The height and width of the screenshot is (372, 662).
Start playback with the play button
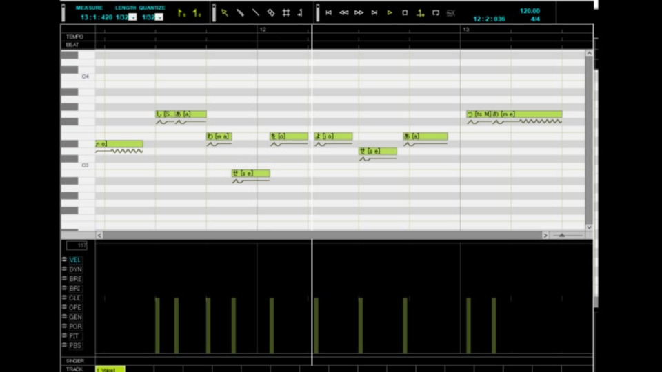point(390,13)
